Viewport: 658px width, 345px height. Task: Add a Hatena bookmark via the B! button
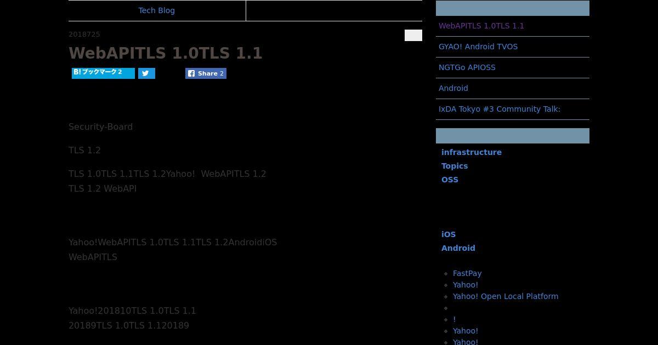(x=103, y=73)
